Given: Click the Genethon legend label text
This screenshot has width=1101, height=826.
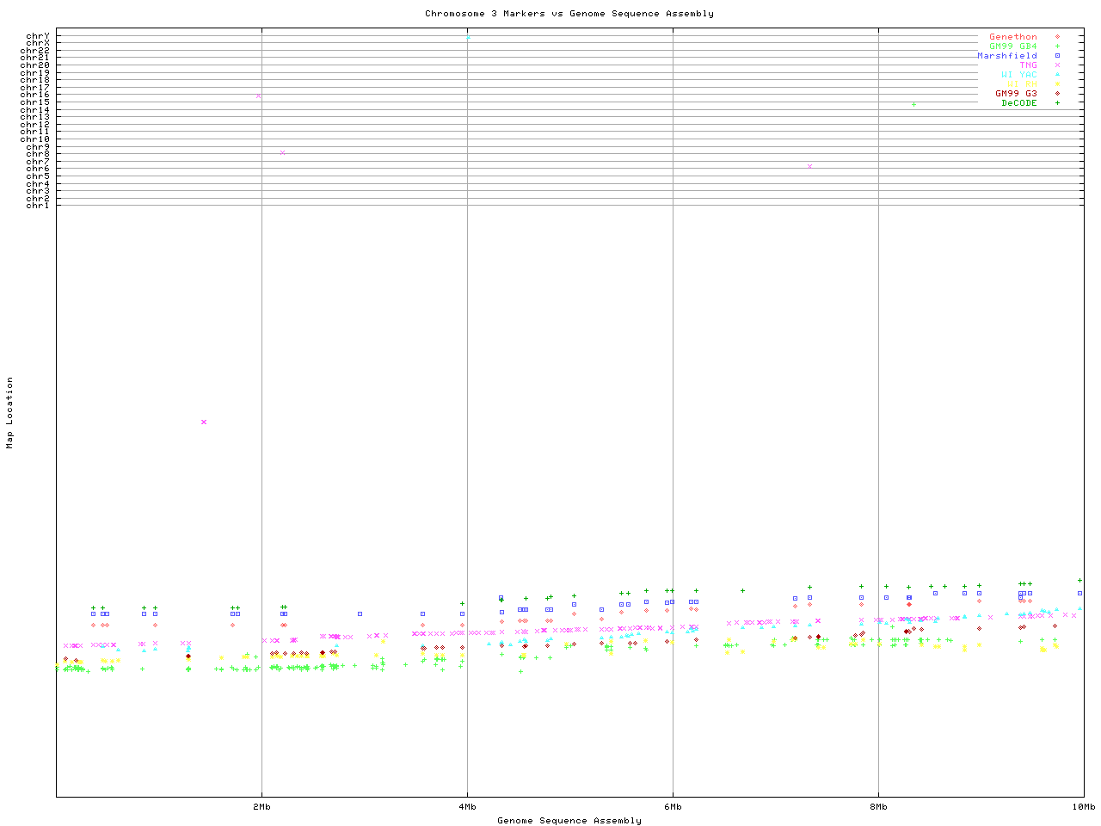Looking at the screenshot, I should pyautogui.click(x=1012, y=37).
